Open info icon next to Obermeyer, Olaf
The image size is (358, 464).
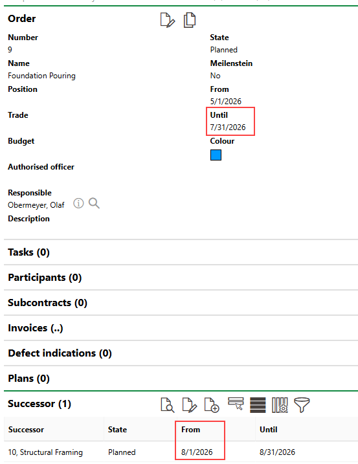click(x=78, y=204)
